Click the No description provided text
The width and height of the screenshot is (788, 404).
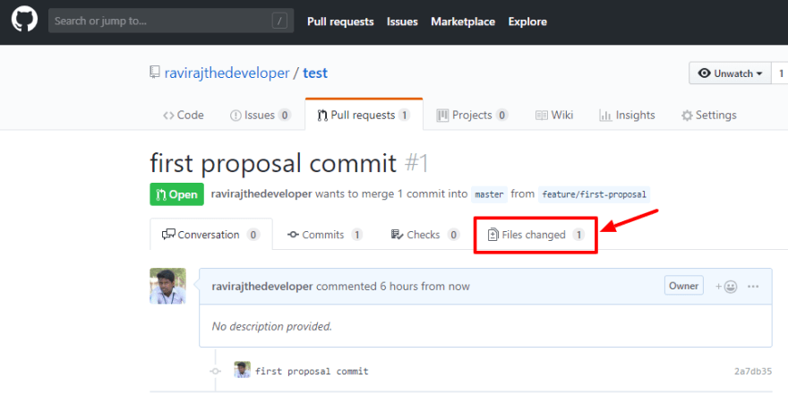[272, 327]
